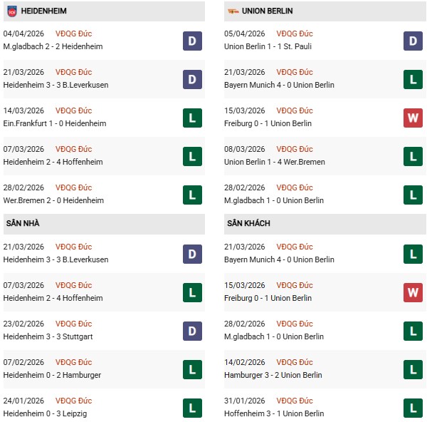Click the Union Berlin club logo
The height and width of the screenshot is (422, 427).
[x=233, y=11]
